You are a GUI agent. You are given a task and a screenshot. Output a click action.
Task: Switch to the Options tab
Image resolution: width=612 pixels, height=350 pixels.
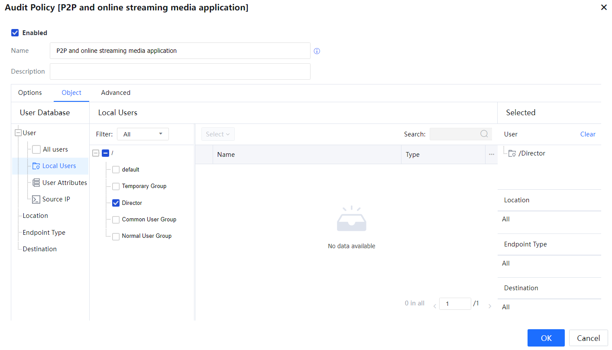click(30, 93)
